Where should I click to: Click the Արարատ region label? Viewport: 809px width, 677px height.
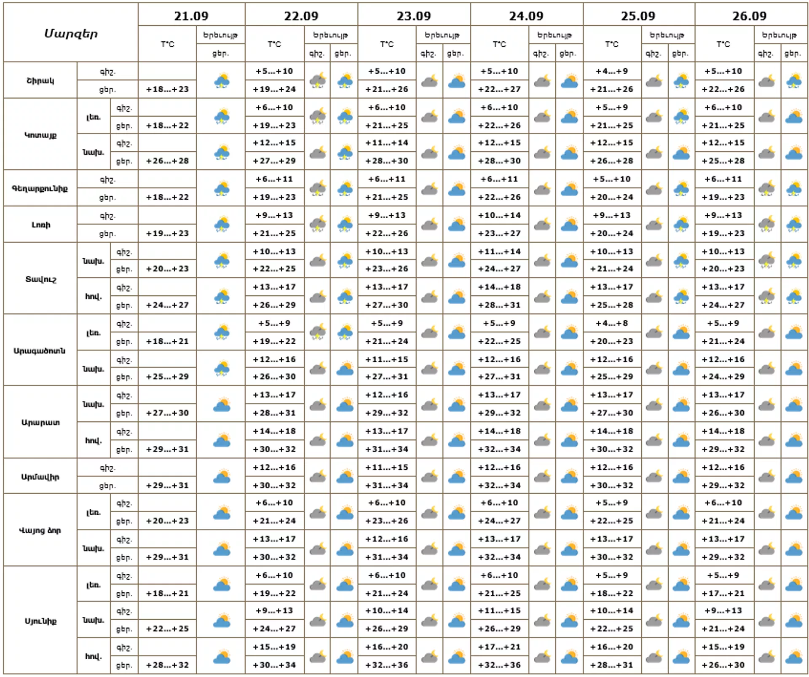click(x=40, y=422)
